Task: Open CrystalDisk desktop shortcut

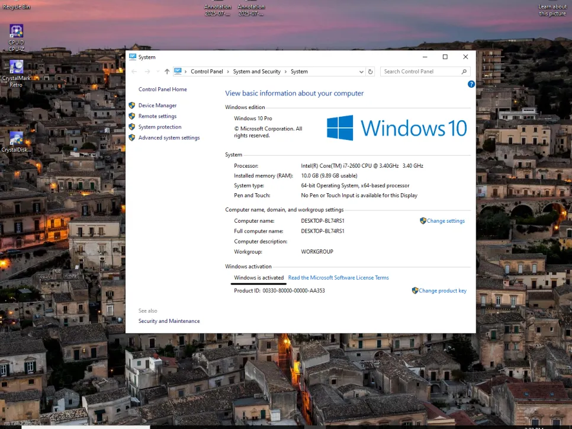Action: point(16,142)
